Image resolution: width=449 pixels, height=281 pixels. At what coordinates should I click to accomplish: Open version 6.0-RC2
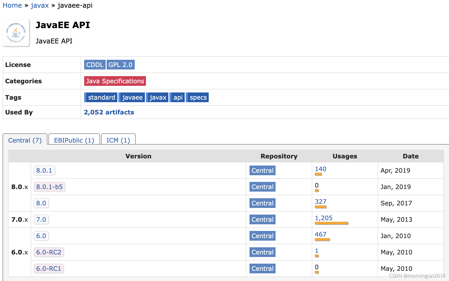click(x=49, y=252)
